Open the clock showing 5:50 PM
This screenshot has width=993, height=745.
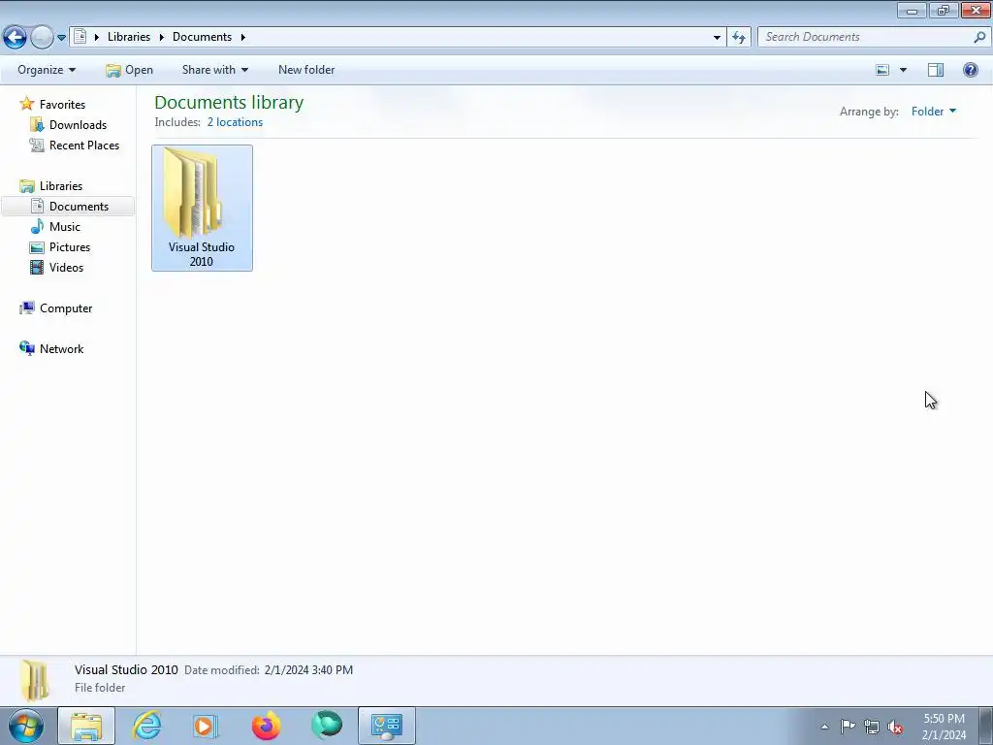pos(944,727)
